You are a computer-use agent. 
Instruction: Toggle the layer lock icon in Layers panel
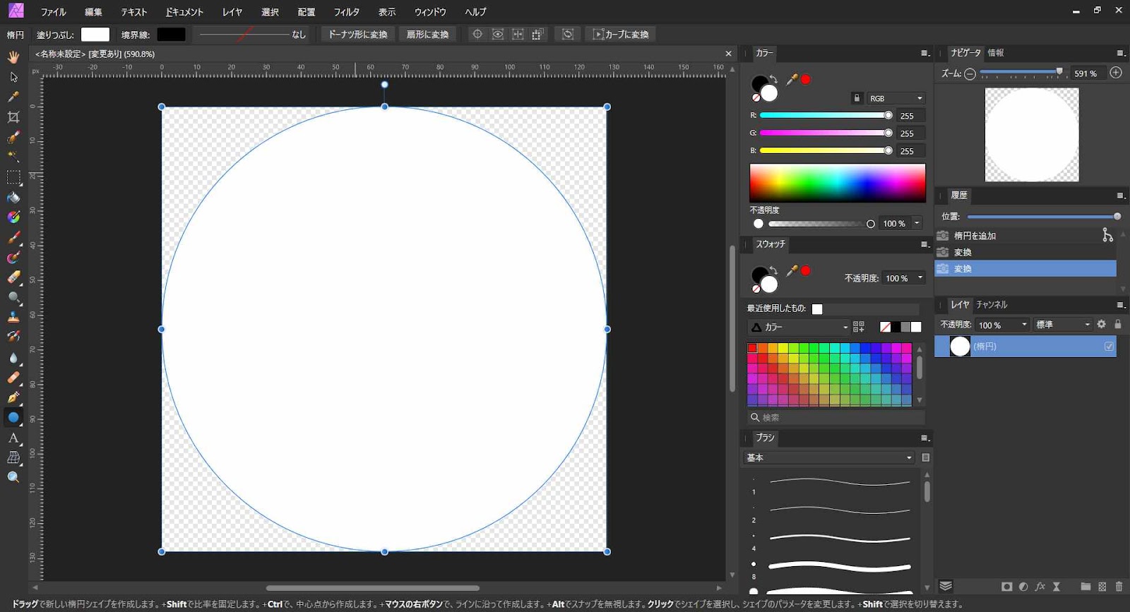[1118, 325]
